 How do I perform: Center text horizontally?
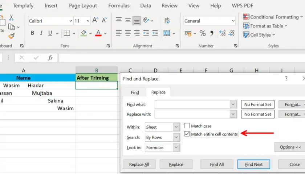pos(128,33)
